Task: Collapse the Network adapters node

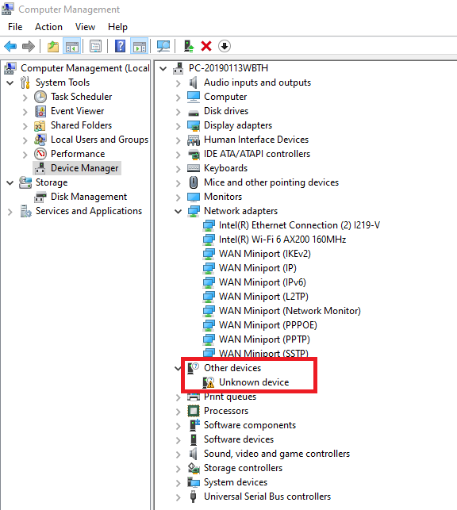Action: pos(178,212)
